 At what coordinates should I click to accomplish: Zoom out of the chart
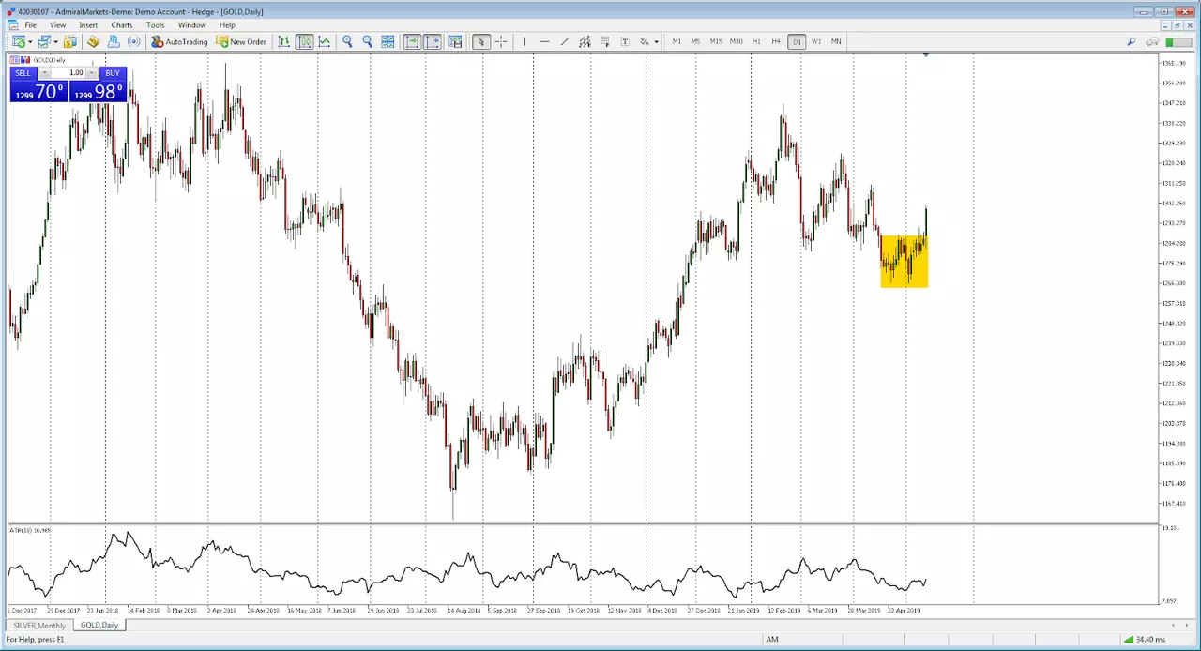[x=367, y=41]
